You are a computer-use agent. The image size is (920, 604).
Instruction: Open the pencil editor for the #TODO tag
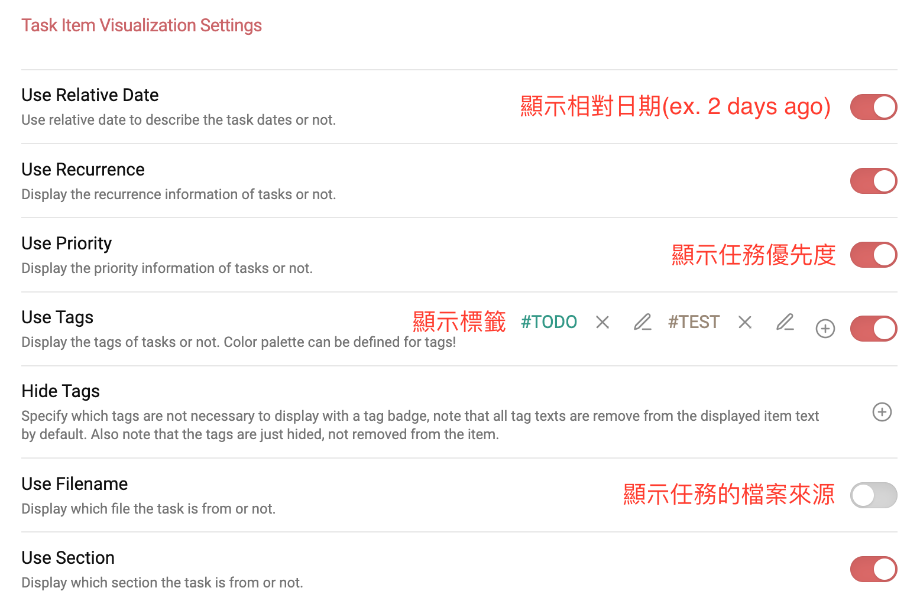(643, 322)
